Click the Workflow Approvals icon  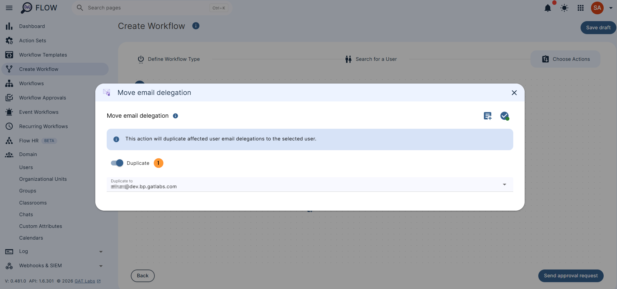click(x=9, y=98)
